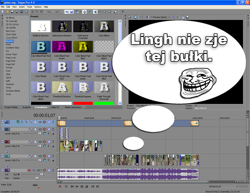Go to end of project
This screenshot has height=193, width=250.
[97, 186]
